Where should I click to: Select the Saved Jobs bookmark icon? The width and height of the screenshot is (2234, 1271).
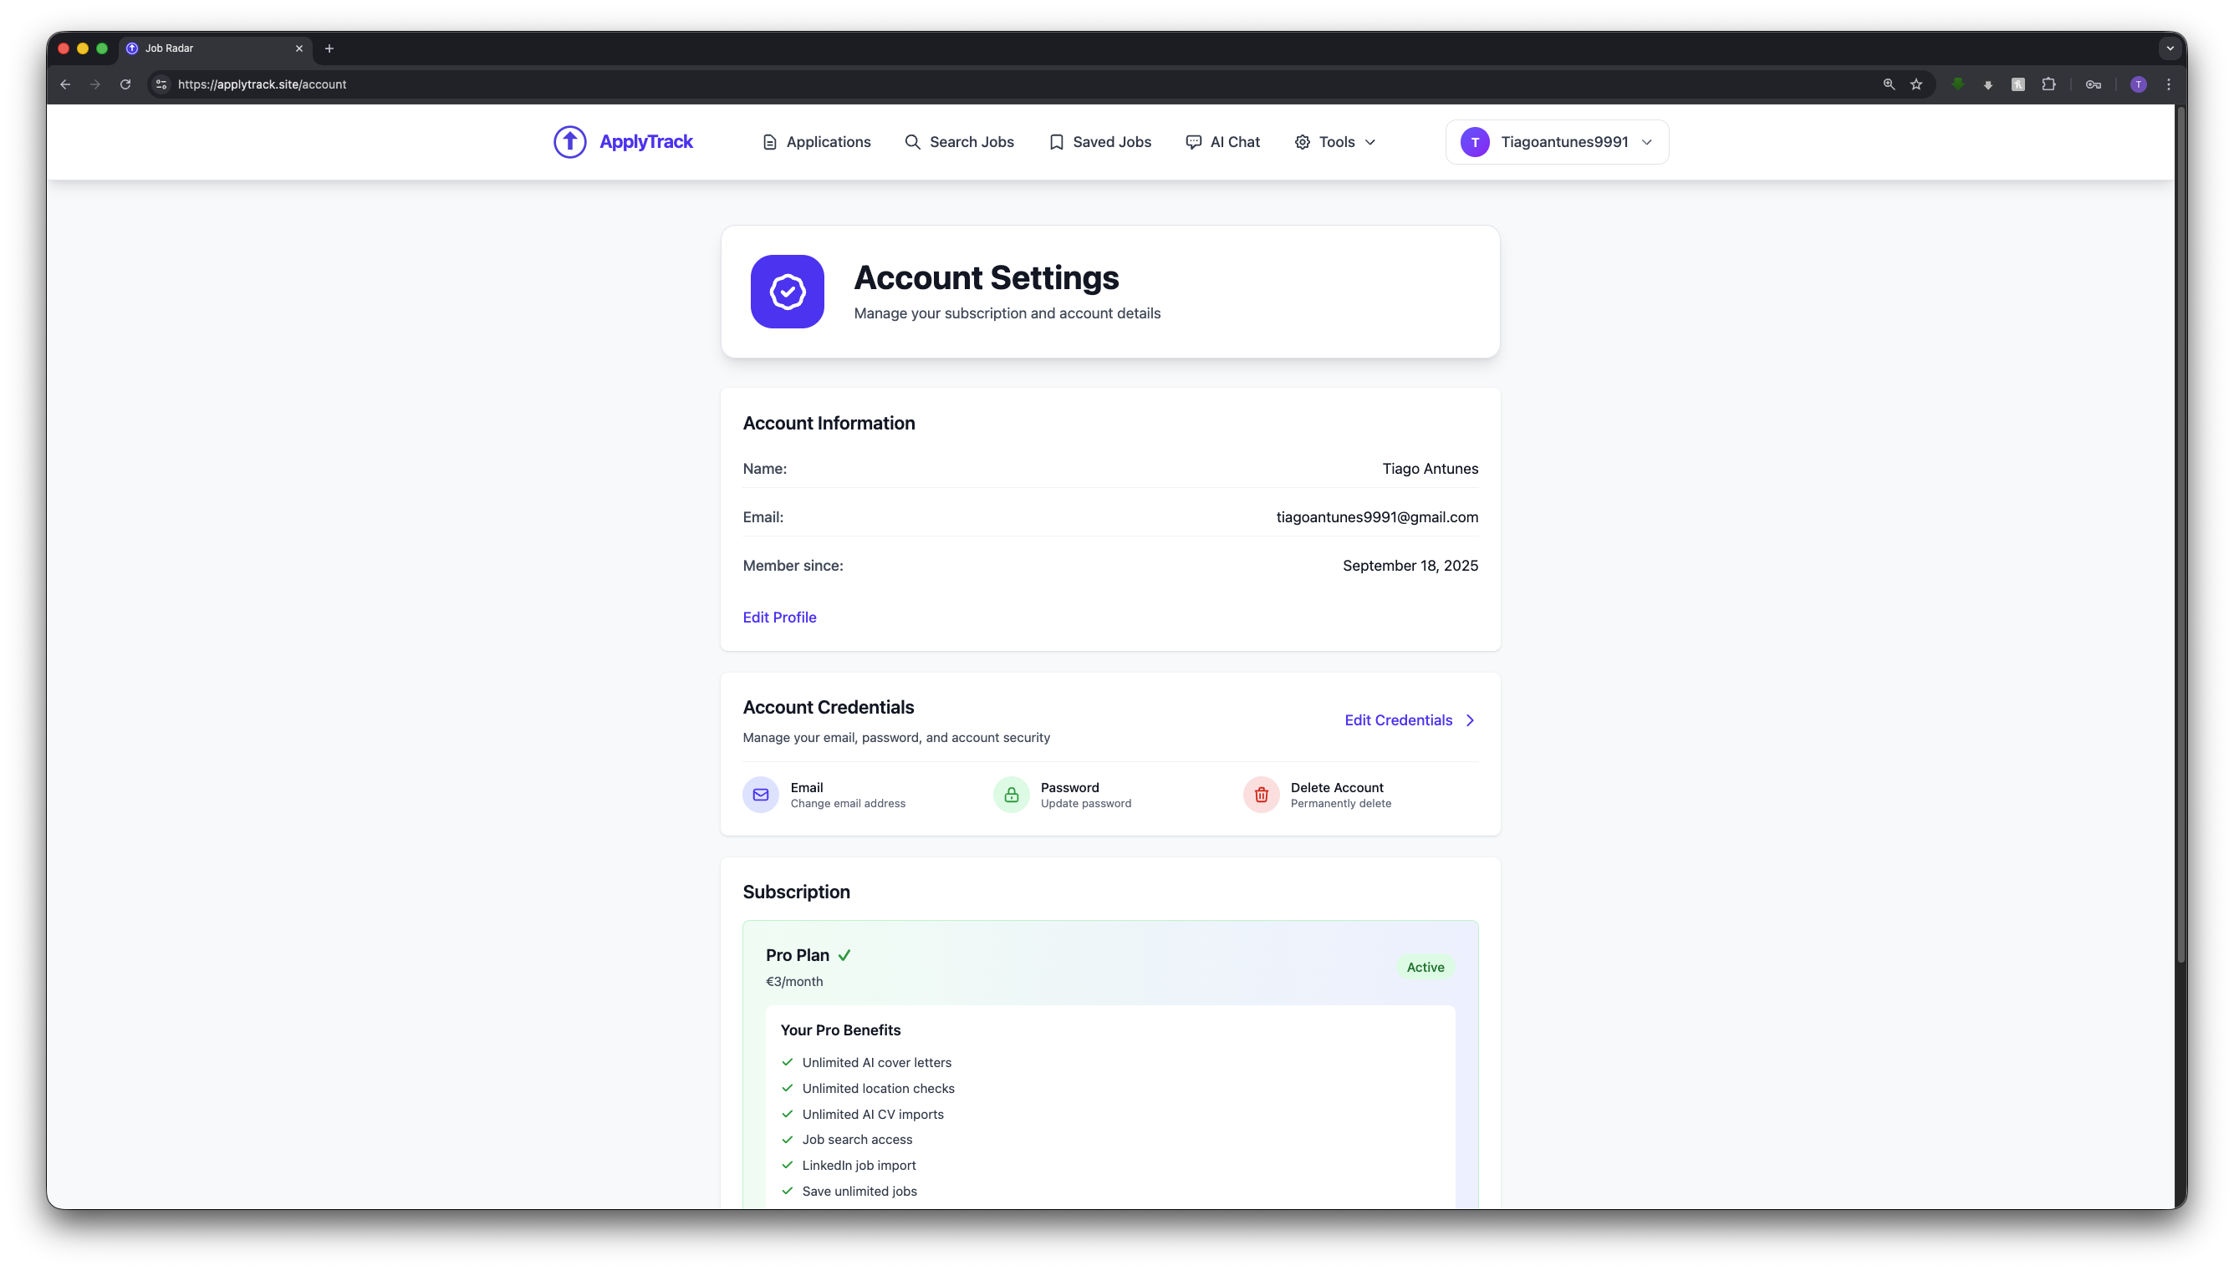click(x=1056, y=141)
